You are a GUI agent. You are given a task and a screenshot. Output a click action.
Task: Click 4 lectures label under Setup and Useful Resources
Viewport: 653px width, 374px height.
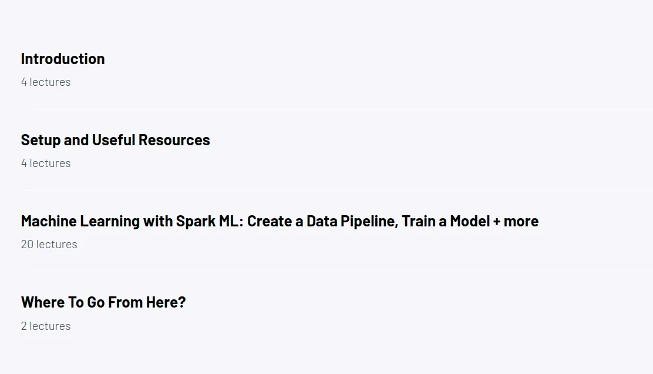[46, 163]
